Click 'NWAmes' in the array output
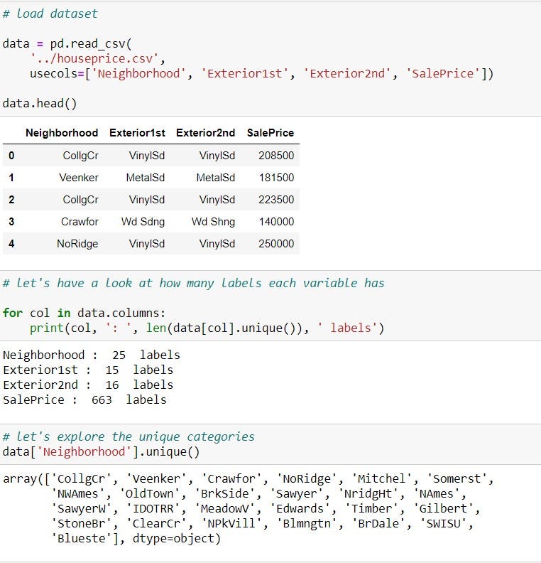The height and width of the screenshot is (563, 541). (78, 494)
